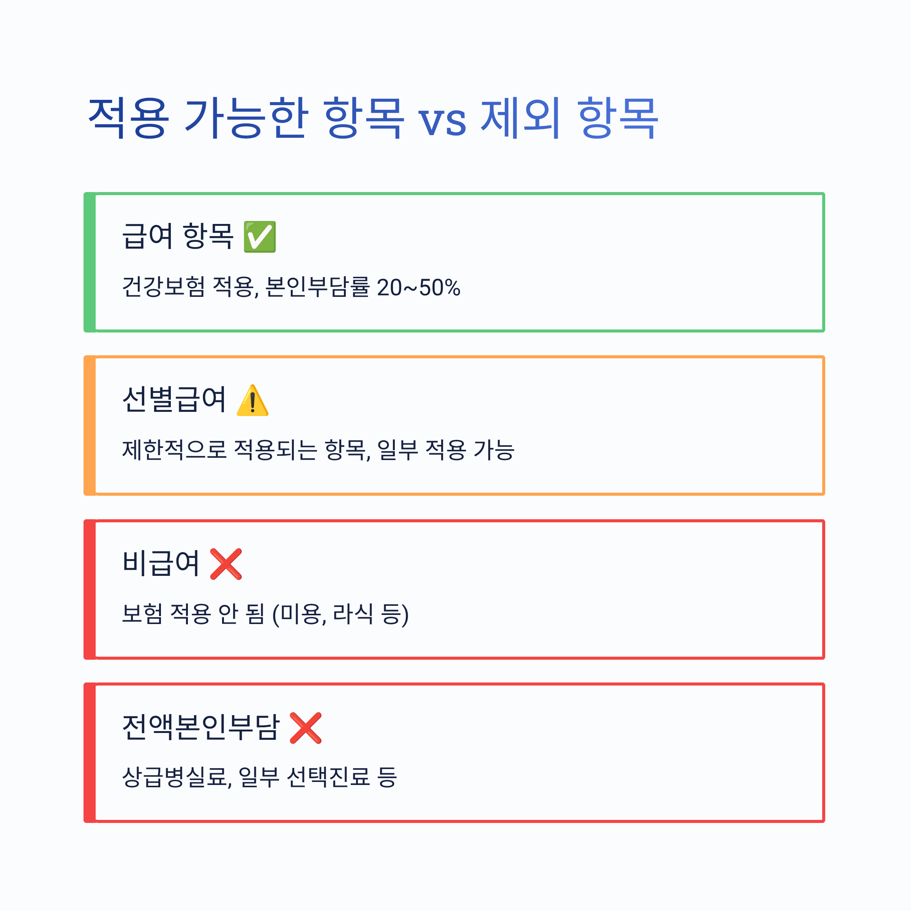Click the text 상급병실료, 일부 선택진료 등

259,777
